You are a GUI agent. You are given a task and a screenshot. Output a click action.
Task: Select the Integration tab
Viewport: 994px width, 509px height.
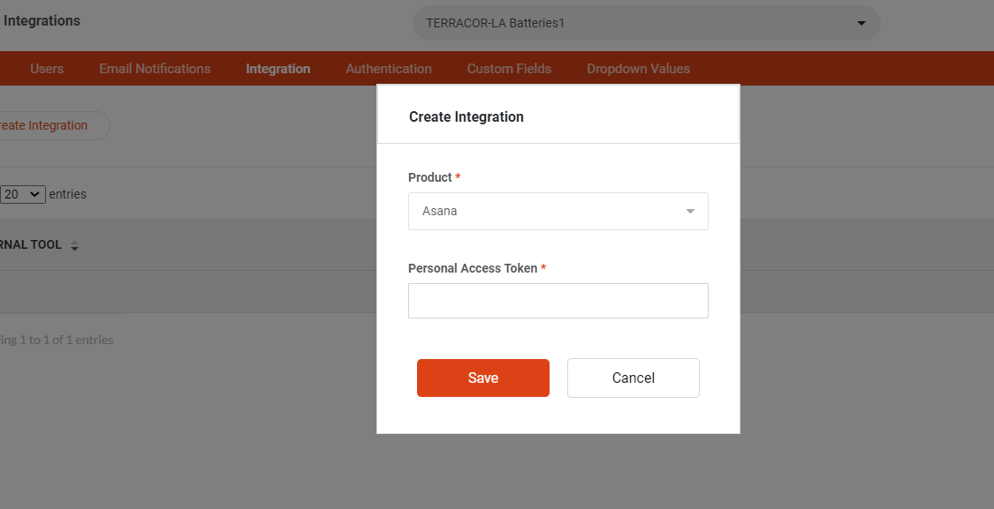pos(277,69)
